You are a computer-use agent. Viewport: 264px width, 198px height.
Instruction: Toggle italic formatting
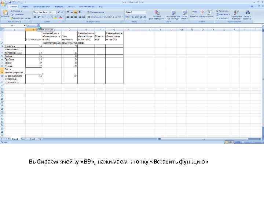(39, 17)
